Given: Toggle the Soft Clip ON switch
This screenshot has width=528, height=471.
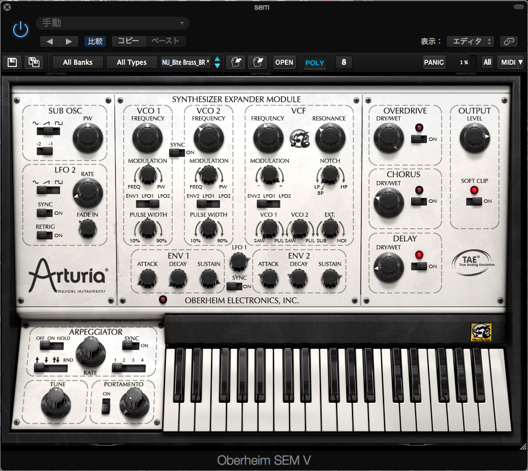Looking at the screenshot, I should [x=474, y=201].
